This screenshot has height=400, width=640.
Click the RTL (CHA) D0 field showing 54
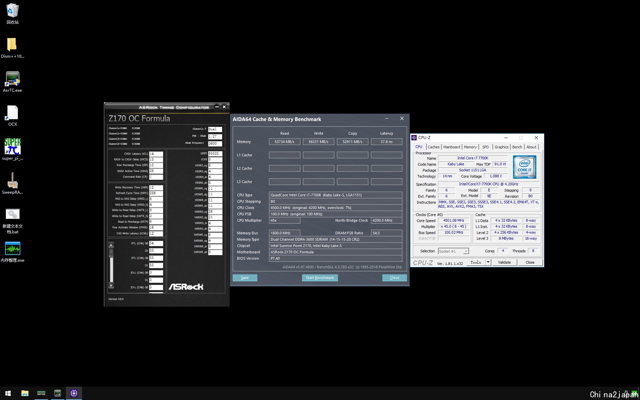pos(156,243)
